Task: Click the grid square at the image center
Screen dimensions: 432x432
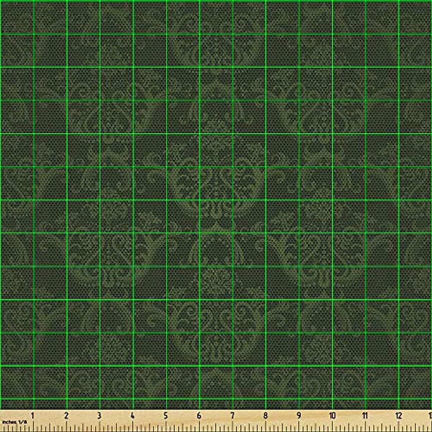Action: point(216,216)
